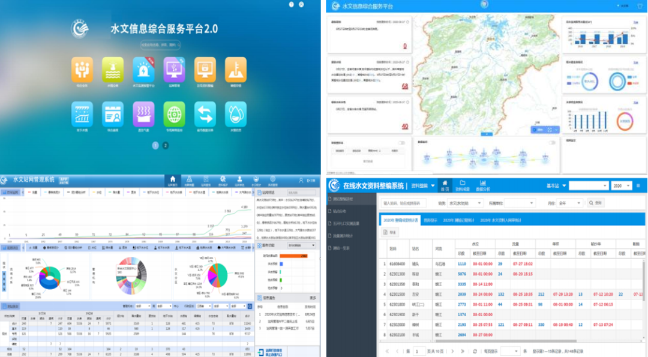Click the station code search input field

pyautogui.click(x=403, y=203)
